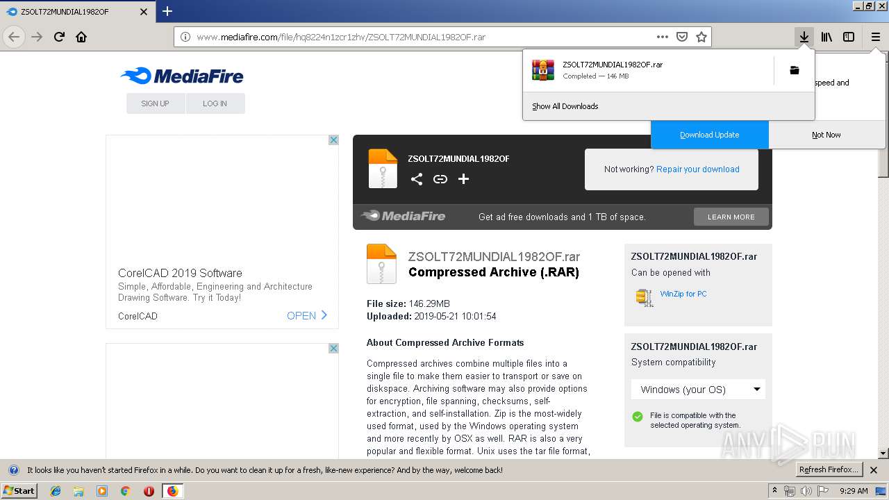
Task: Save page to Pocket icon
Action: [x=682, y=37]
